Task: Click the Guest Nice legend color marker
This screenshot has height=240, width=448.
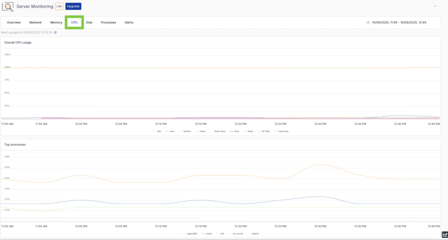Action: point(212,131)
